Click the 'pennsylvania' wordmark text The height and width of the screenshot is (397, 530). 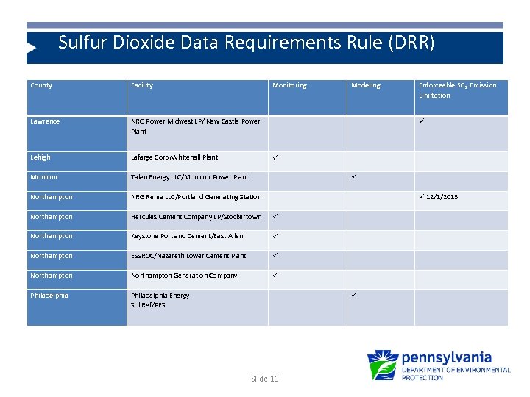pyautogui.click(x=447, y=358)
